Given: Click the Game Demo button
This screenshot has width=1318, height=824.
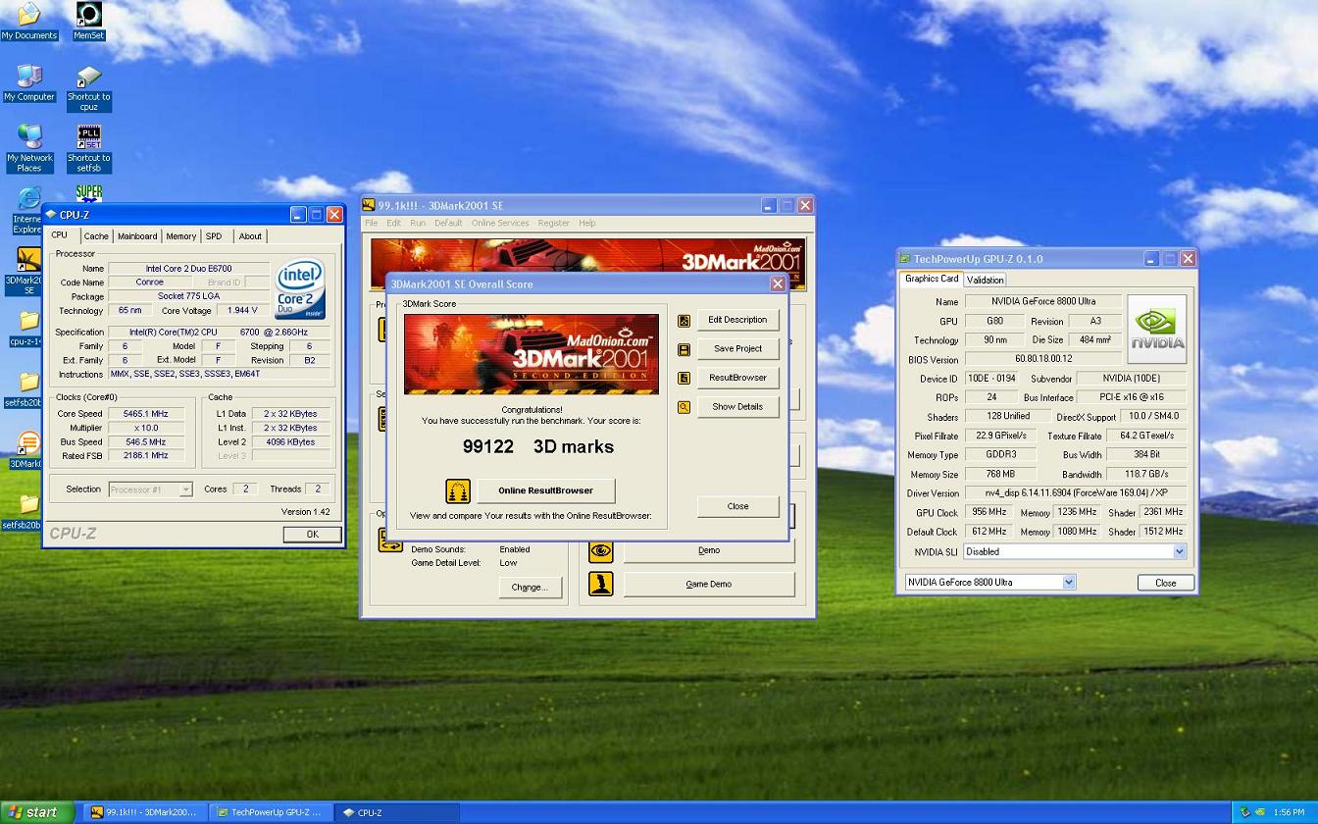Looking at the screenshot, I should pyautogui.click(x=708, y=584).
